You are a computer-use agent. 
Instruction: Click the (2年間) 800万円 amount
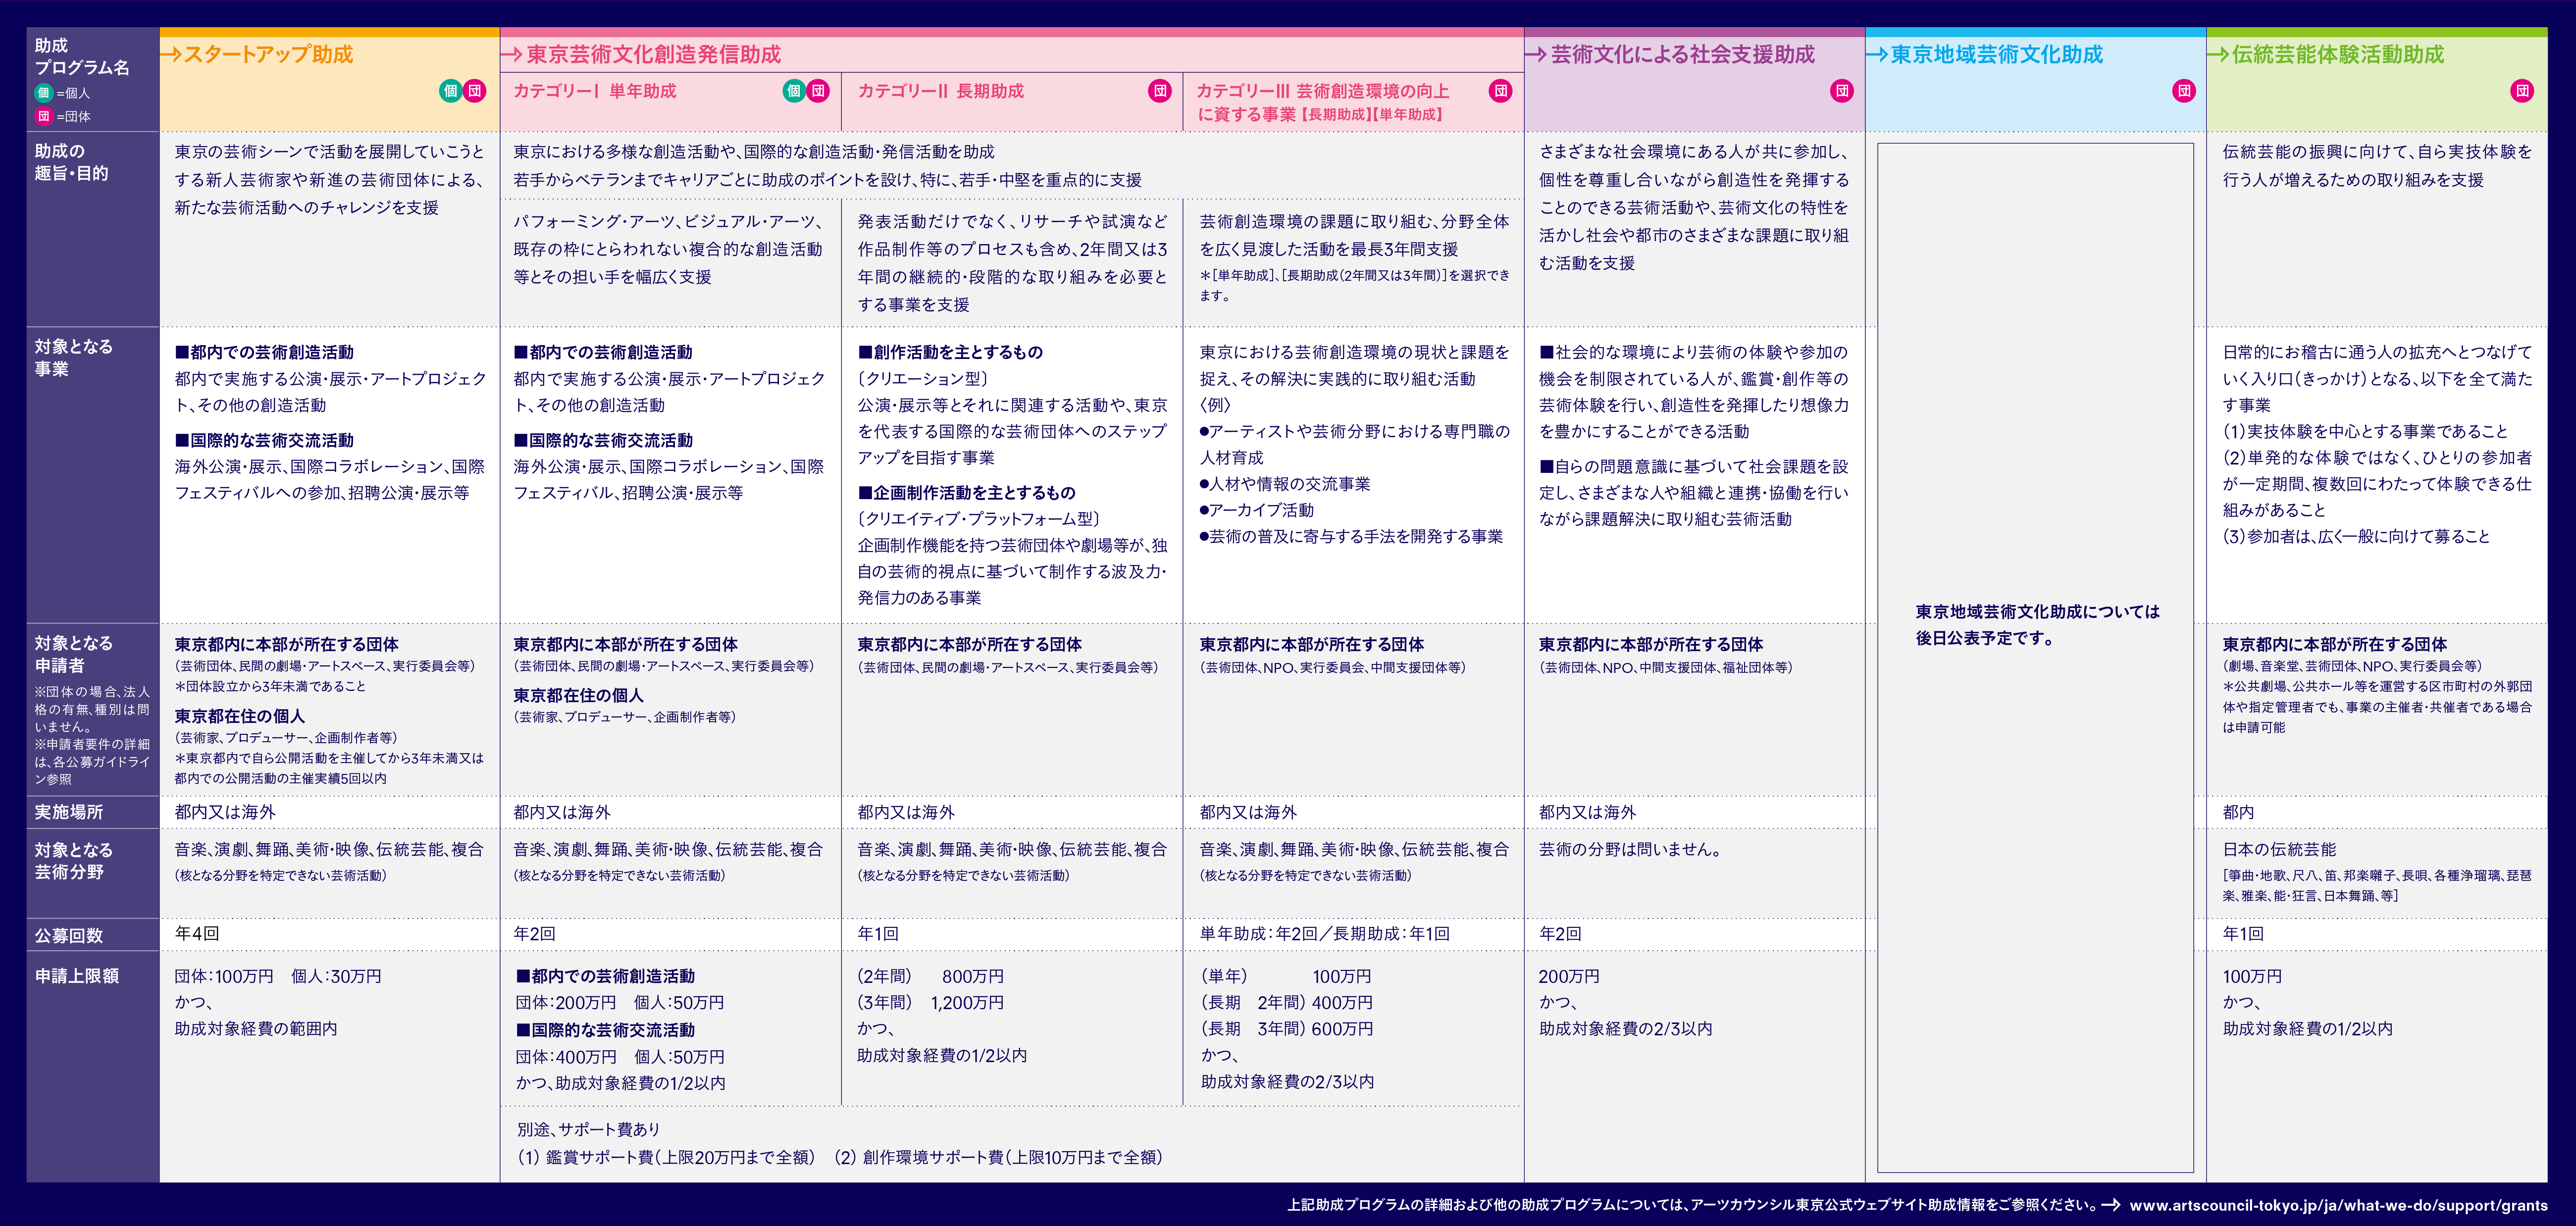pyautogui.click(x=930, y=976)
